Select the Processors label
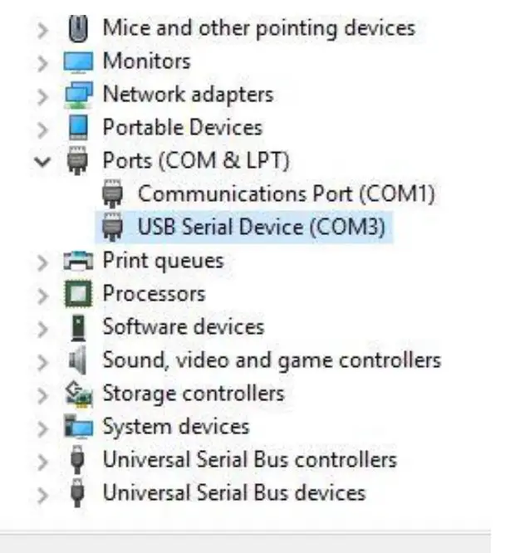 click(154, 294)
